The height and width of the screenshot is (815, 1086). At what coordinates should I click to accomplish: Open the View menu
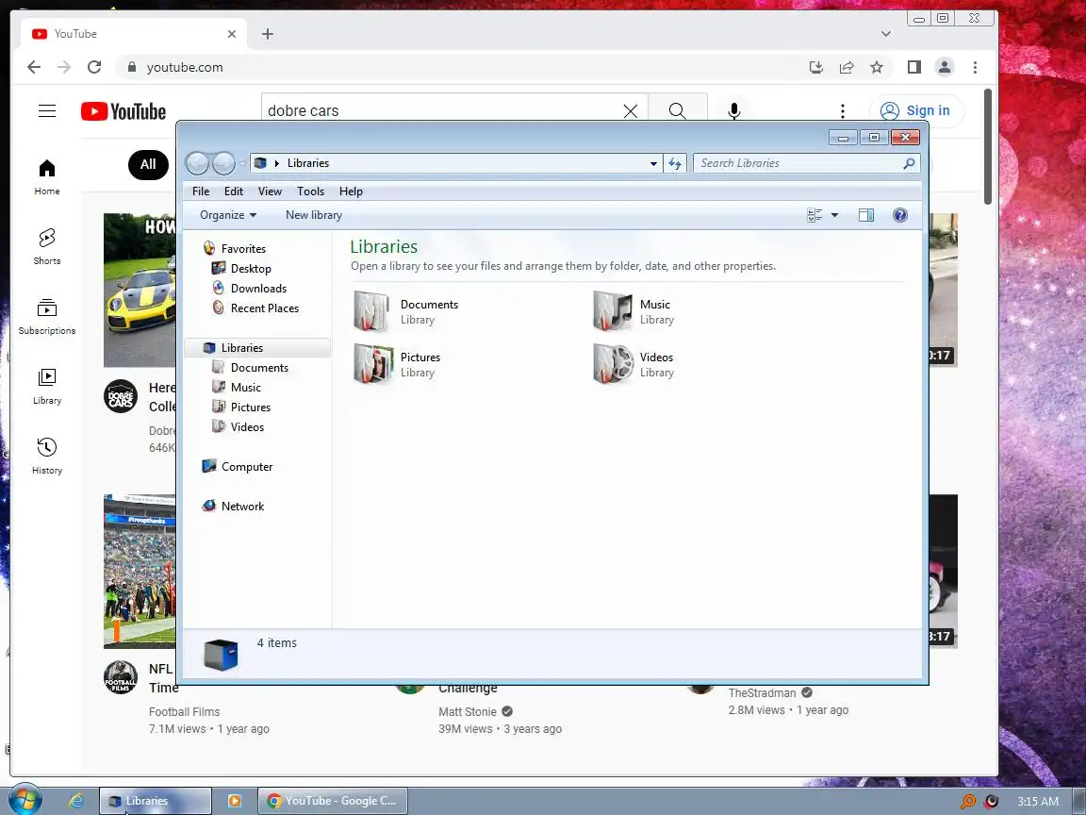(270, 191)
